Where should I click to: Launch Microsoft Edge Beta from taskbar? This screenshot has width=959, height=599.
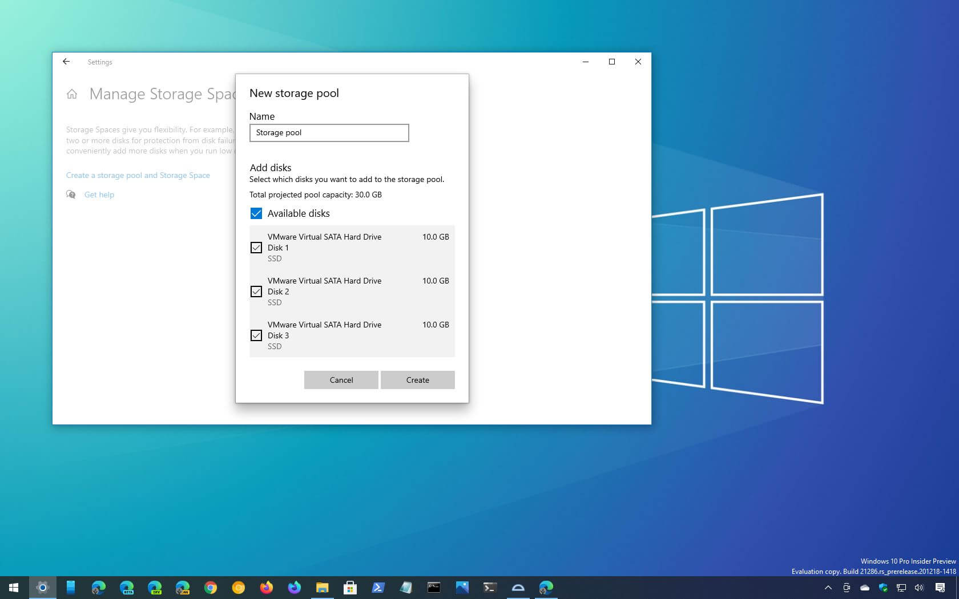point(126,588)
